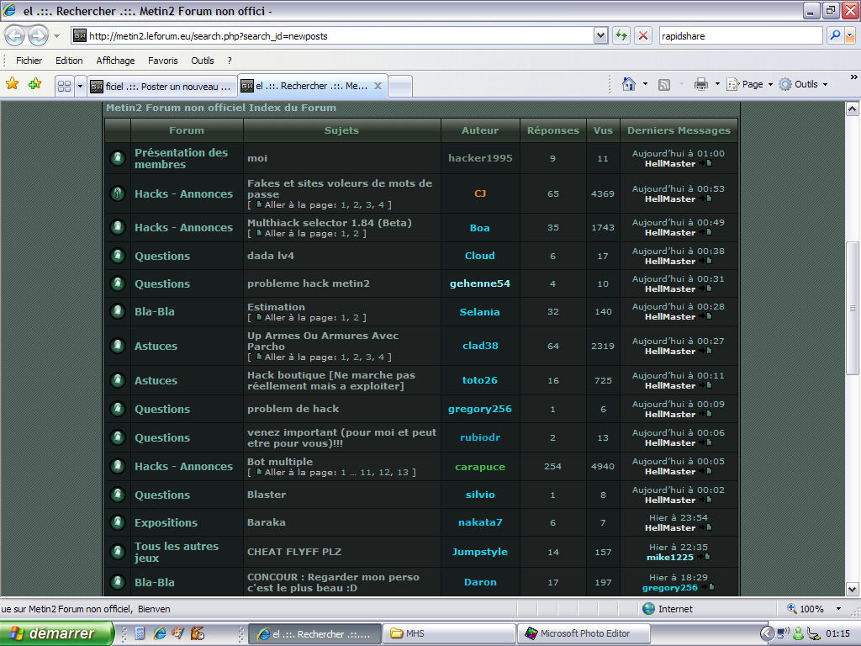Click topic status icon for 'Blaster' row

(x=118, y=495)
